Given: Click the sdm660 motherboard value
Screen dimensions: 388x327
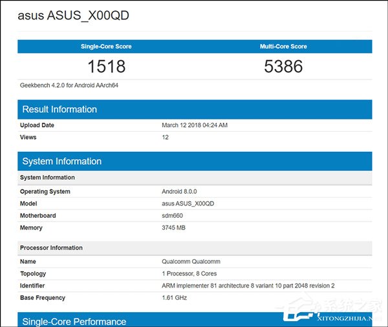Looking at the screenshot, I should pyautogui.click(x=172, y=216).
